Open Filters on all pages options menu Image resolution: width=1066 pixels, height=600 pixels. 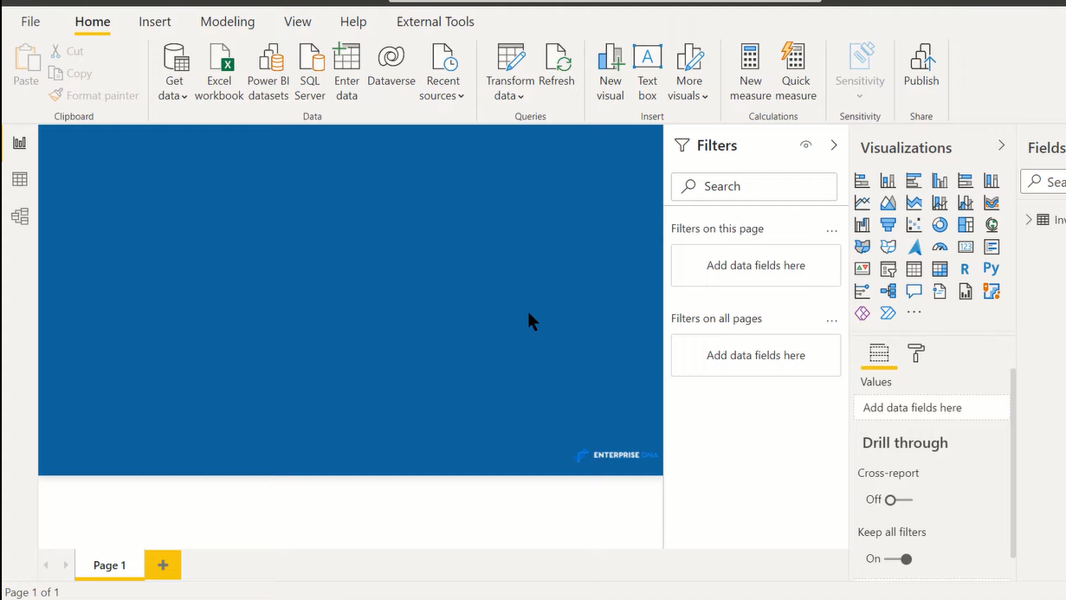832,319
